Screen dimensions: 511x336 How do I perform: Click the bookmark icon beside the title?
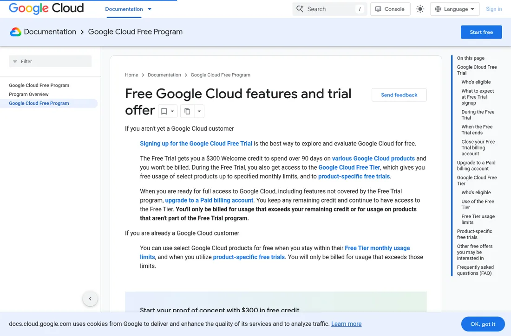click(164, 111)
